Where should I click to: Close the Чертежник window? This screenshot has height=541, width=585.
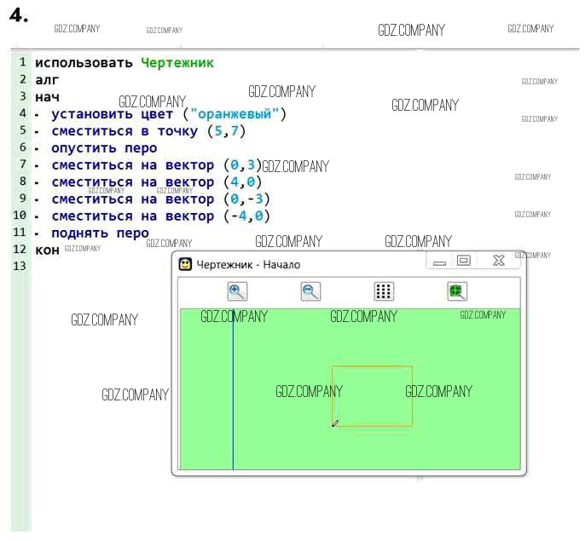tap(499, 262)
